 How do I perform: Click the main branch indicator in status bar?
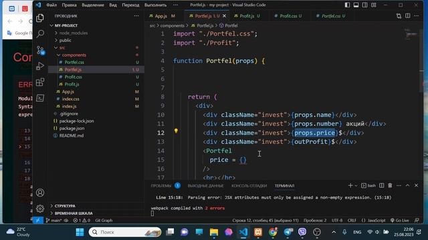click(53, 221)
